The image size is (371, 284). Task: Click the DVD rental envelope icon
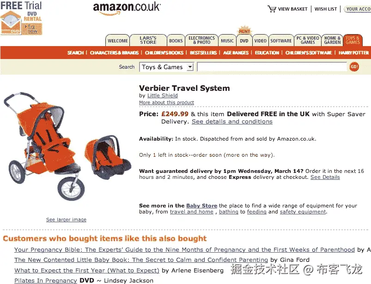[11, 23]
